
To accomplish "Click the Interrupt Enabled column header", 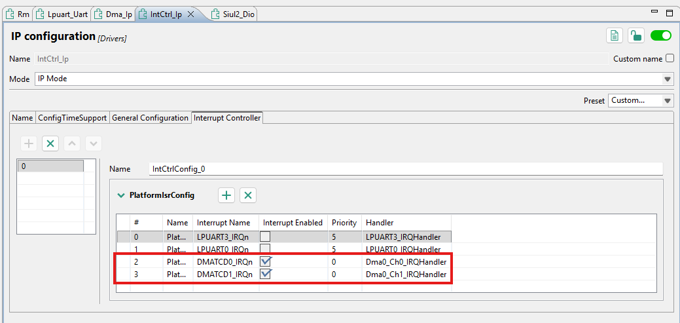I will (293, 223).
